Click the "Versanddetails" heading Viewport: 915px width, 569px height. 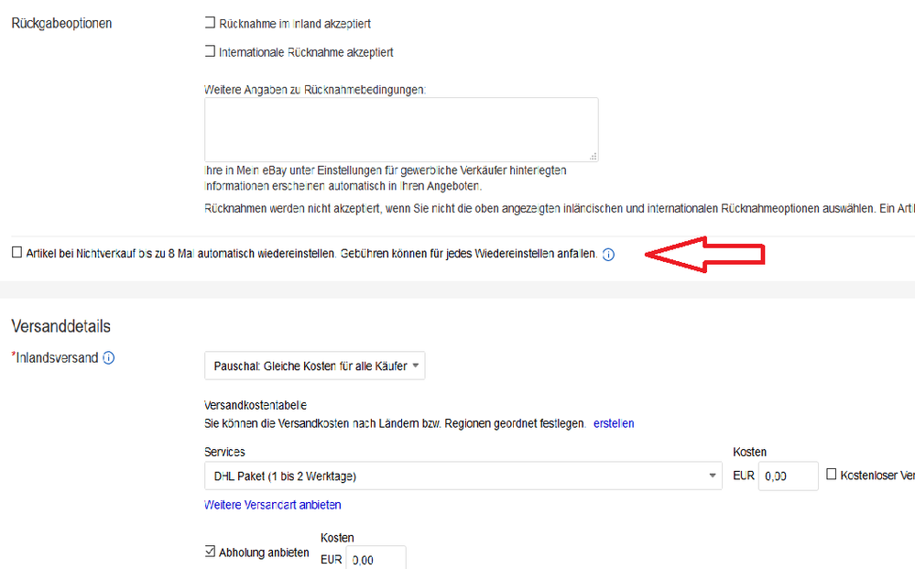pyautogui.click(x=60, y=325)
